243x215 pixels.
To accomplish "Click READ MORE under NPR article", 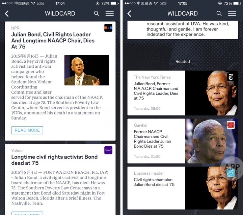I will click(27, 130).
